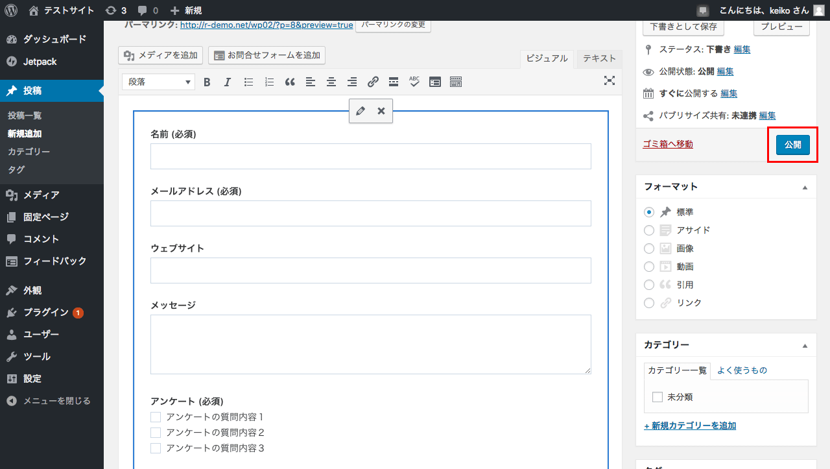Switch to テキスト editor tab
830x469 pixels.
pyautogui.click(x=599, y=58)
